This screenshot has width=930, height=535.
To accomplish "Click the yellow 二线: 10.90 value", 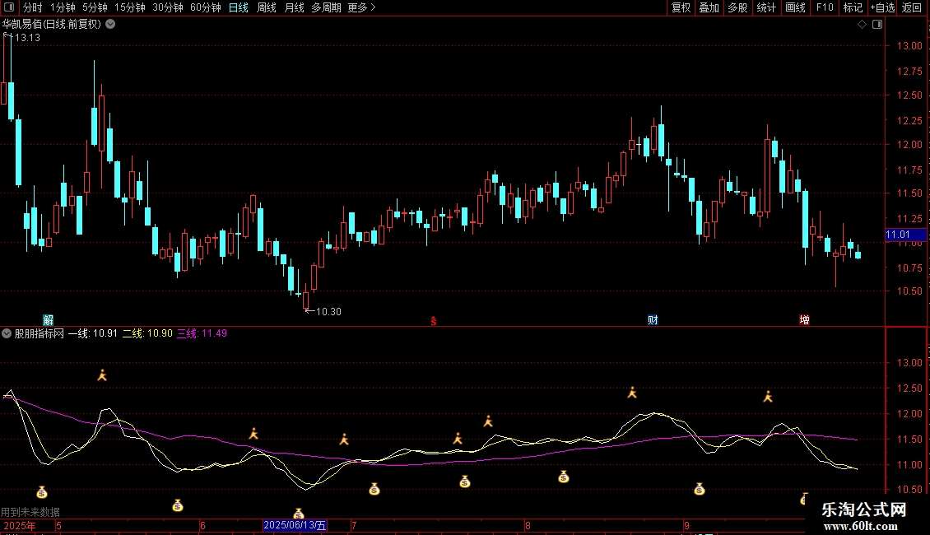I will tap(147, 333).
